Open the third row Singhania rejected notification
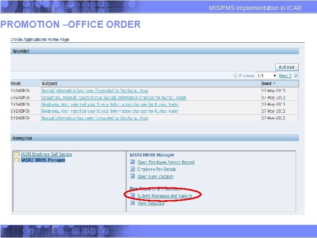The image size is (317, 238). tap(110, 104)
